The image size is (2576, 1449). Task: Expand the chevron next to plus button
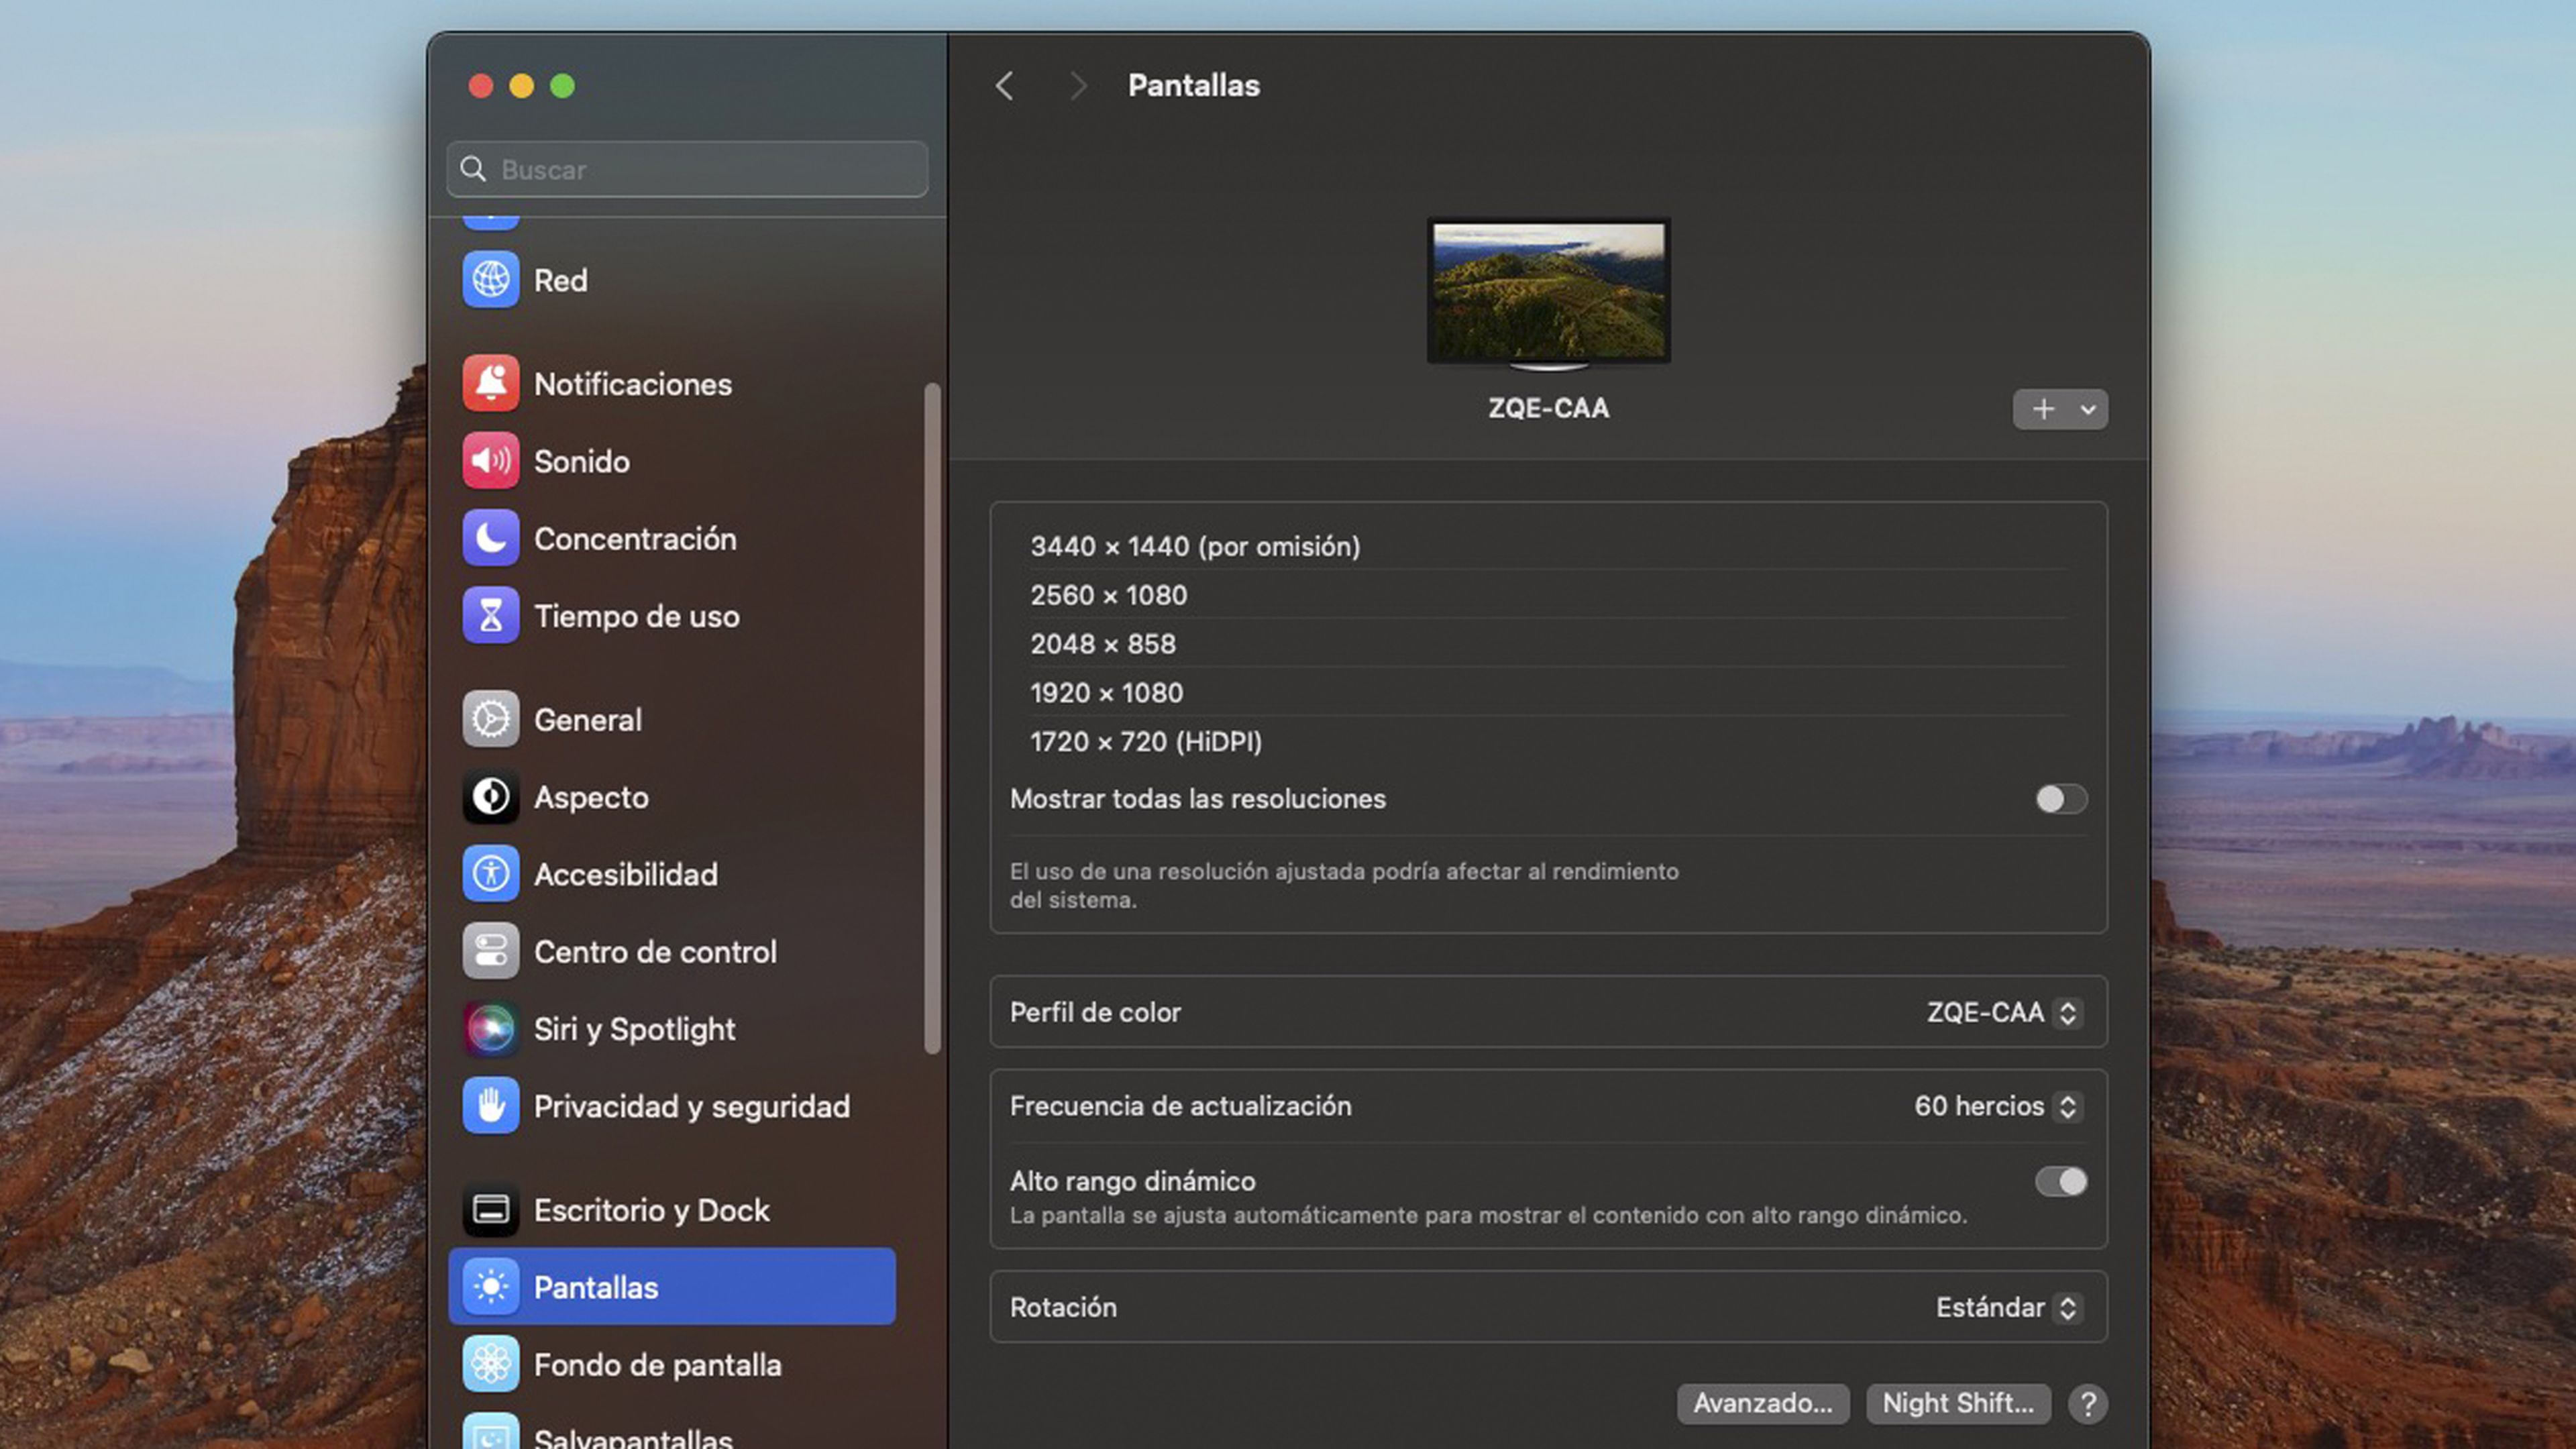[x=2088, y=409]
